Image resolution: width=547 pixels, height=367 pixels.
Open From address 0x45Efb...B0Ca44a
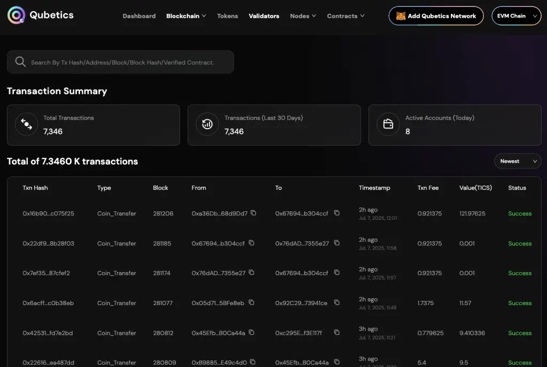coord(218,333)
